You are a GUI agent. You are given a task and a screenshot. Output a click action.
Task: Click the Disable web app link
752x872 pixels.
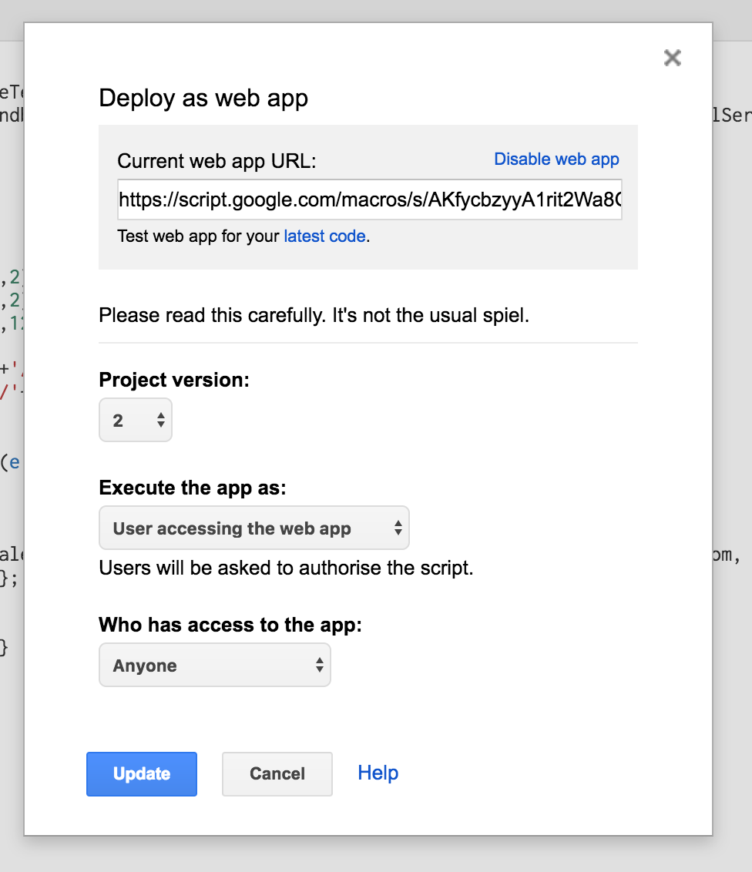pyautogui.click(x=556, y=159)
